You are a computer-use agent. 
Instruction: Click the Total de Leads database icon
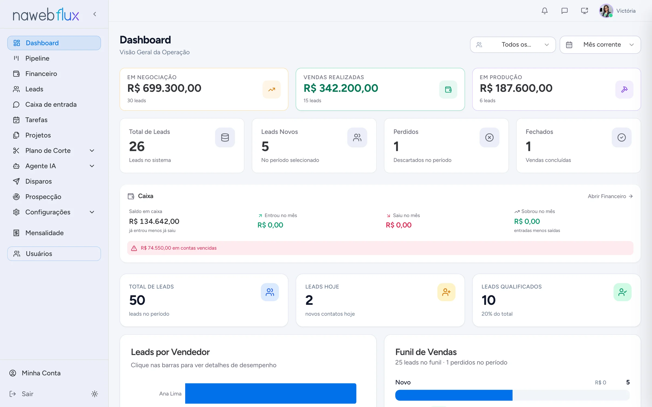click(225, 137)
